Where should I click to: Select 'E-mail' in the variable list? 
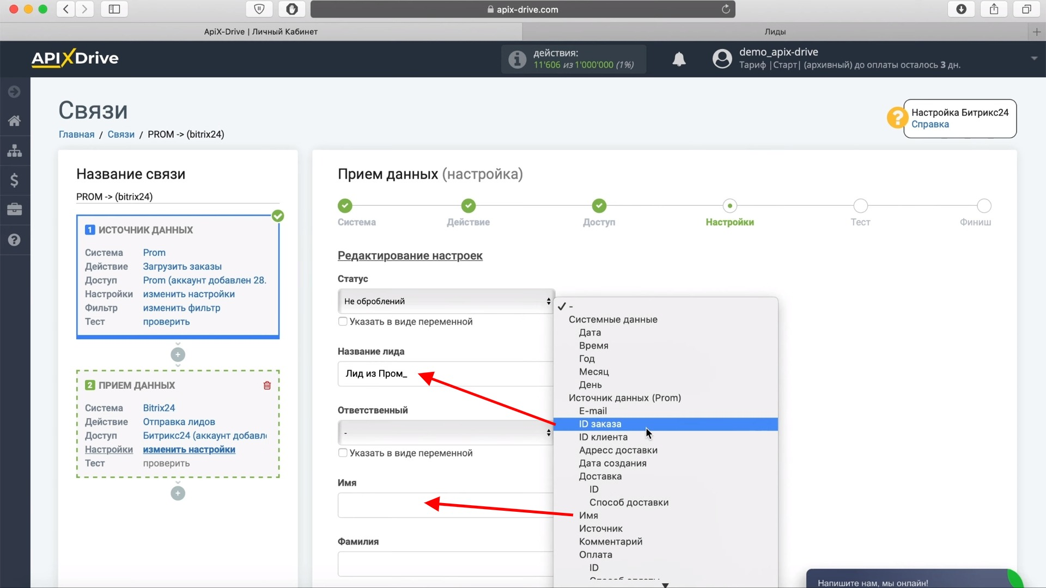666,411
